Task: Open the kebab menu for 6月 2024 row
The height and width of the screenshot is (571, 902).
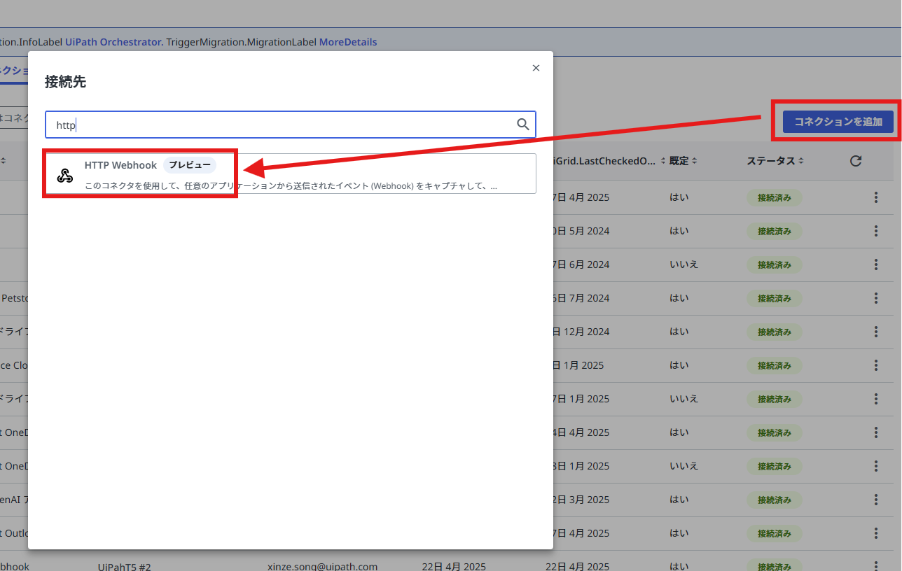Action: [x=875, y=265]
